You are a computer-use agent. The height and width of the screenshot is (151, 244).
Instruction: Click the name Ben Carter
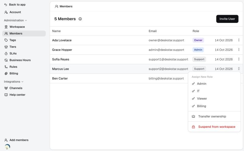[60, 79]
